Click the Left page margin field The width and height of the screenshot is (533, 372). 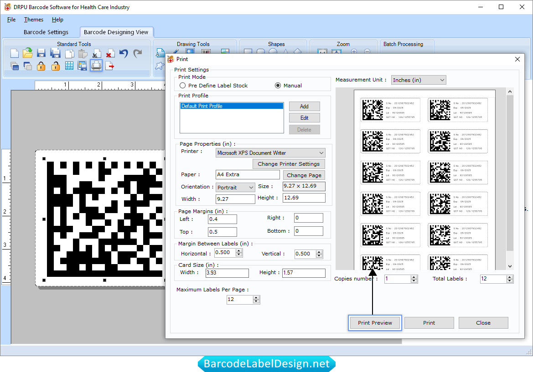223,219
